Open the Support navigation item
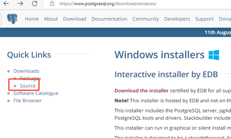Screen dimensions: 231x138 click(x=204, y=19)
